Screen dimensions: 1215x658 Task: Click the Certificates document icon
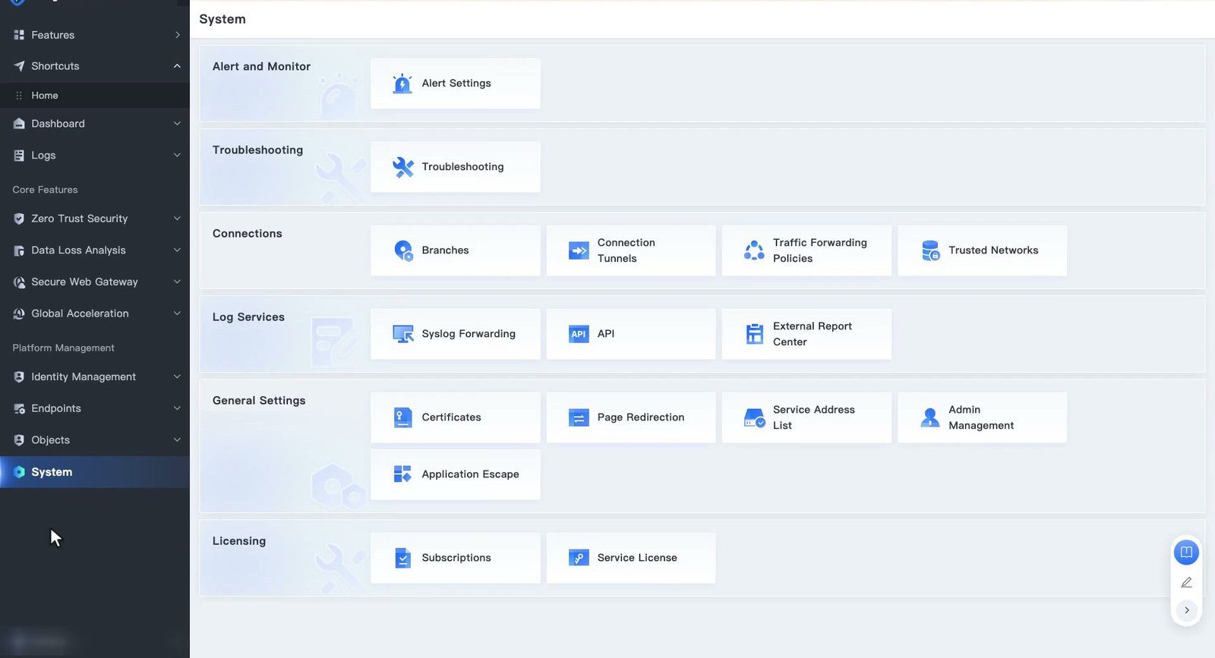click(x=402, y=417)
